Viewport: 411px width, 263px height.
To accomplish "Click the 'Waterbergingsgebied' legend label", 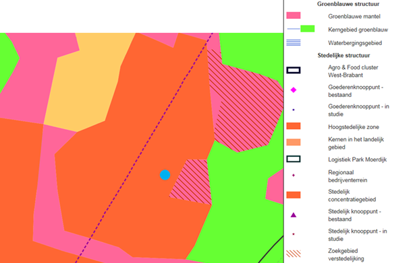I will point(355,43).
